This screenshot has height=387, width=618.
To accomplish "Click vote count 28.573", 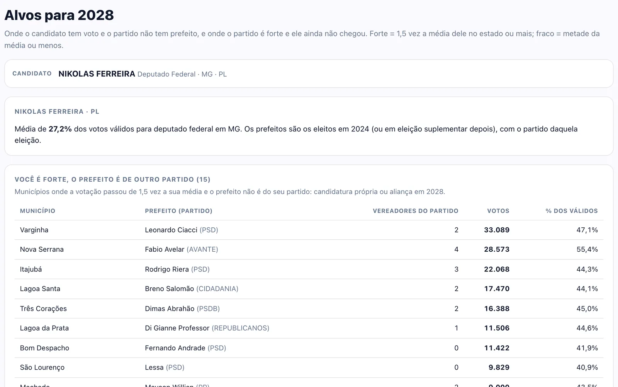I will point(497,249).
